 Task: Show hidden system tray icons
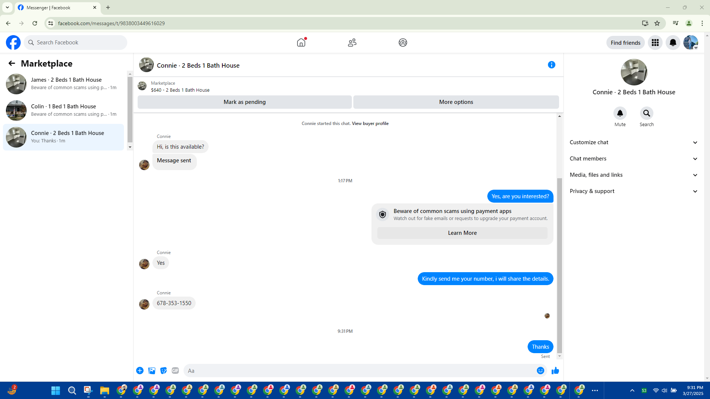point(632,390)
